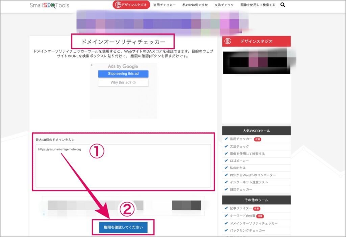
Task: Open 盗用チェッカー in top navigation
Action: coord(165,5)
